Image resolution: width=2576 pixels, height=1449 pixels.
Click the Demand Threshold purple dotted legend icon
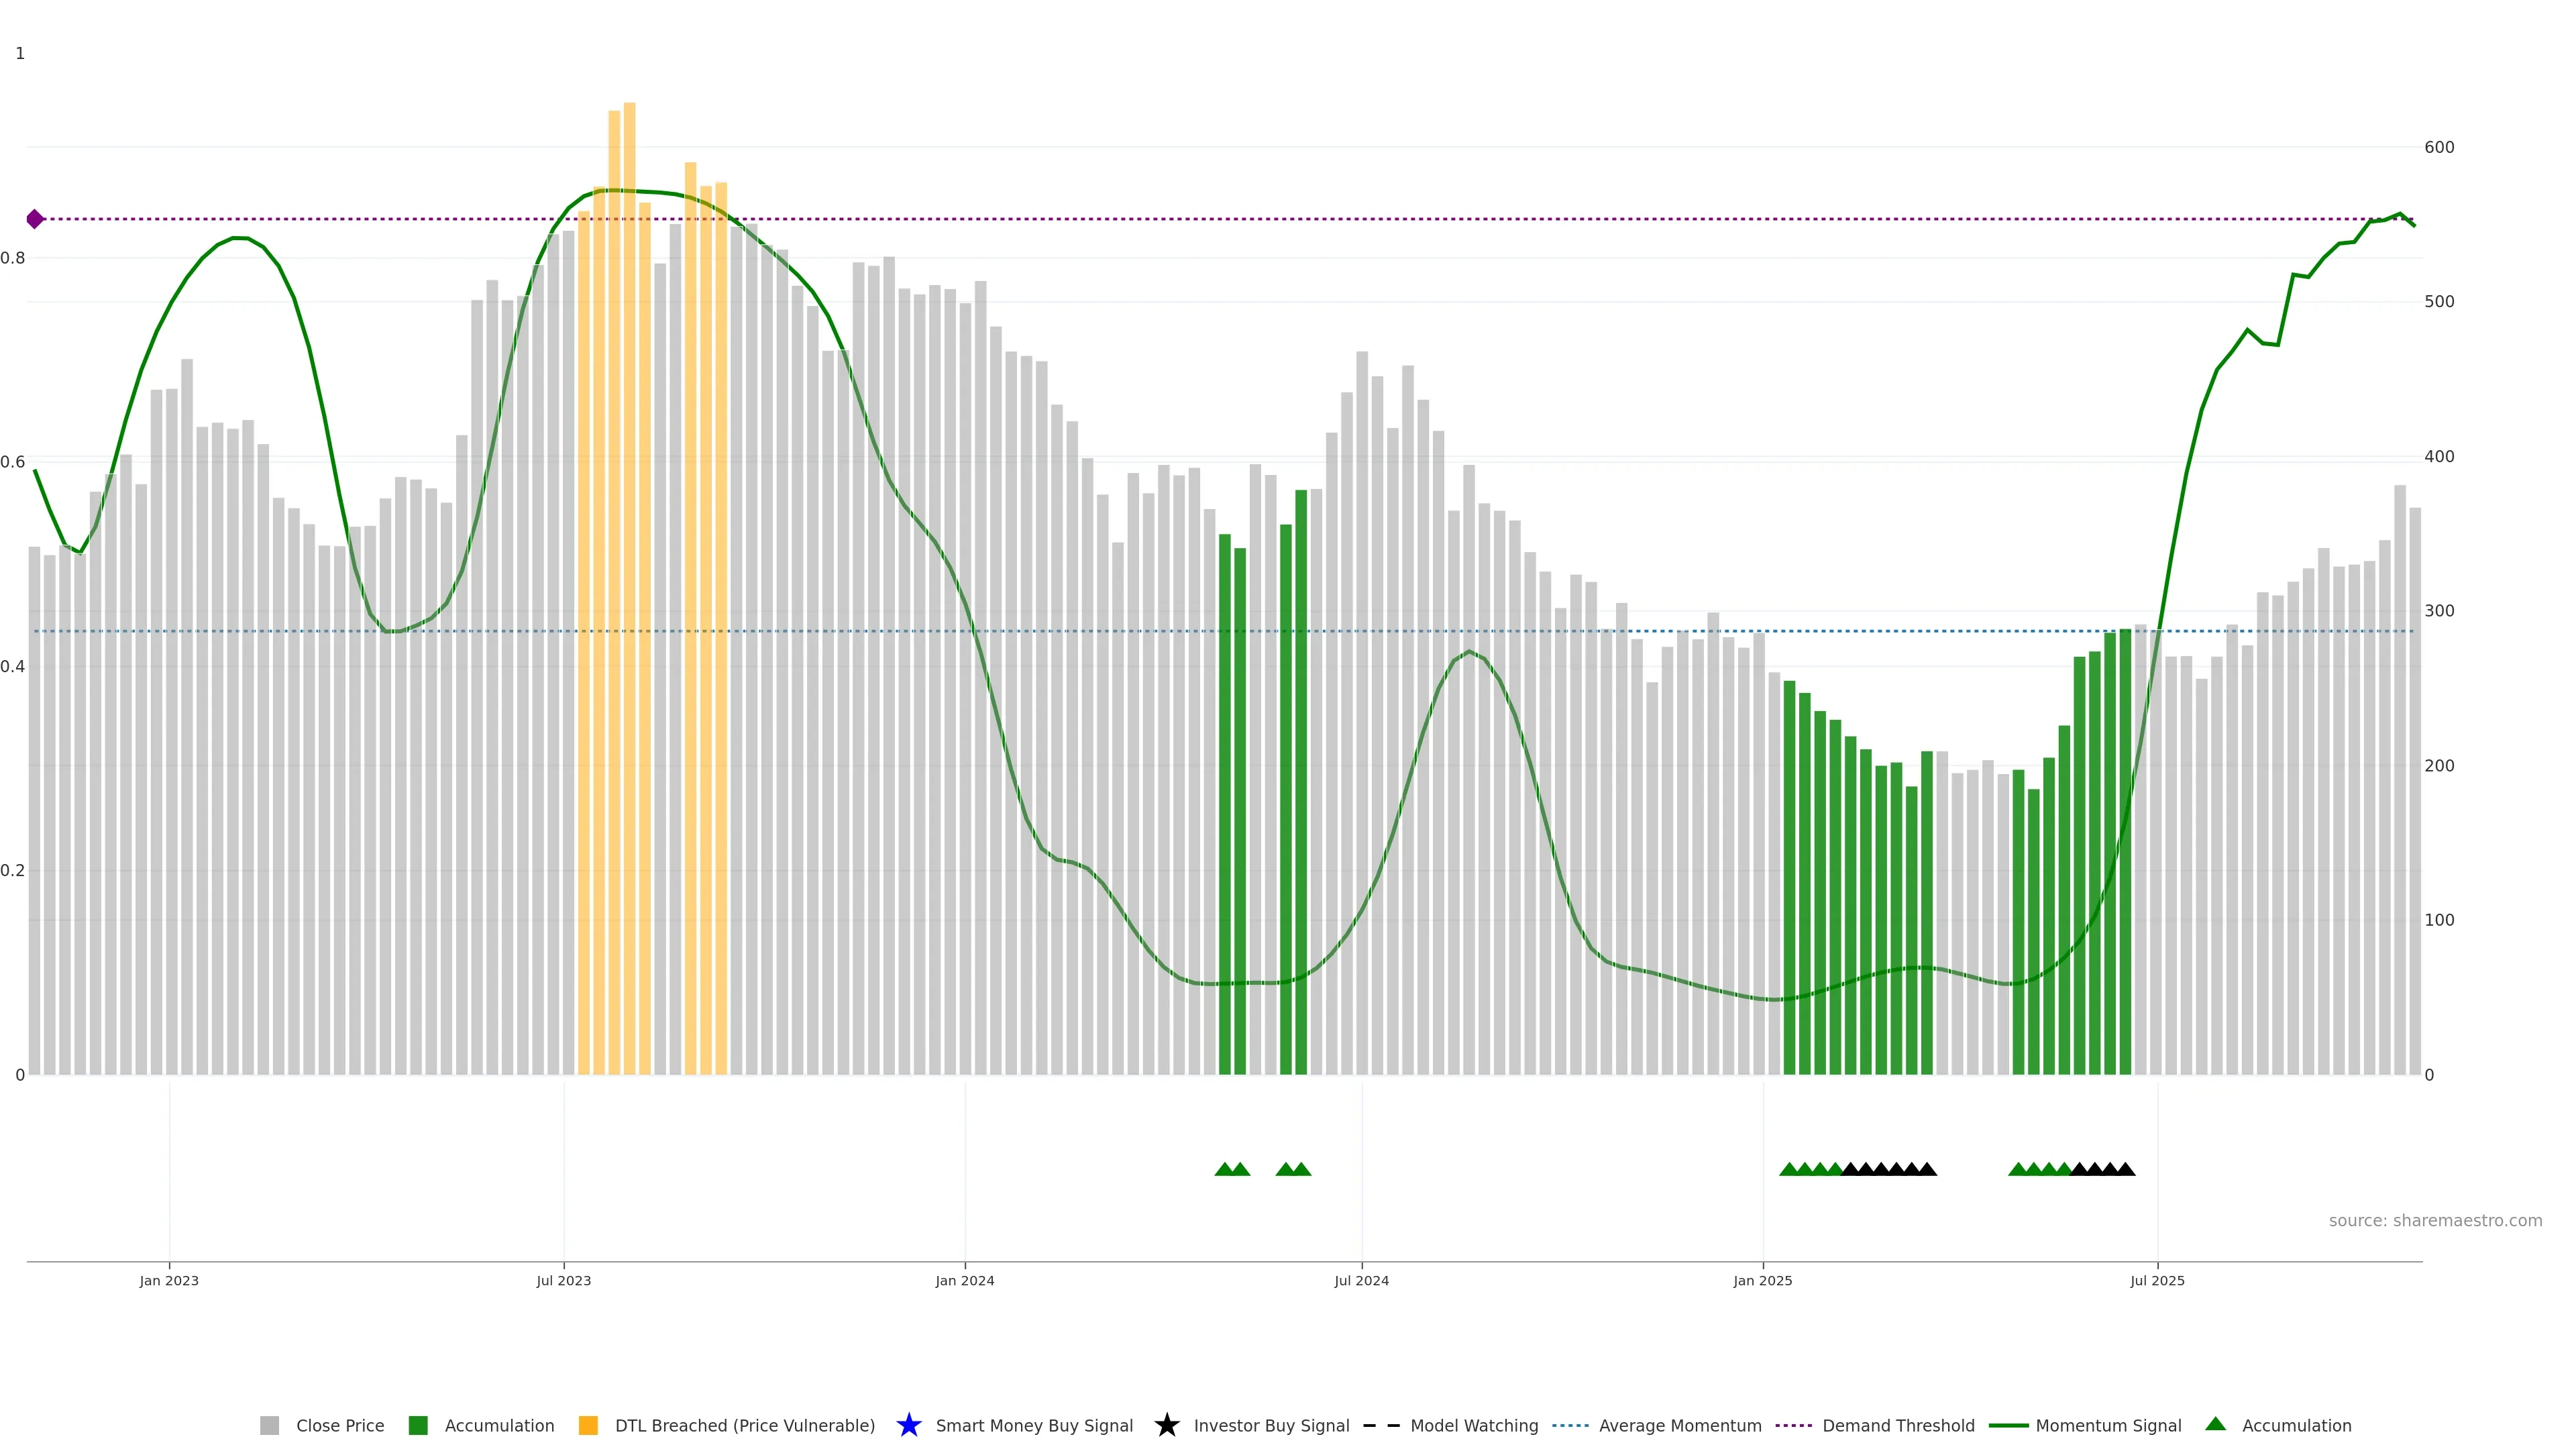pos(1793,1425)
